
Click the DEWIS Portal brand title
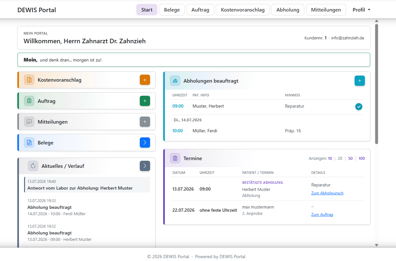[37, 10]
